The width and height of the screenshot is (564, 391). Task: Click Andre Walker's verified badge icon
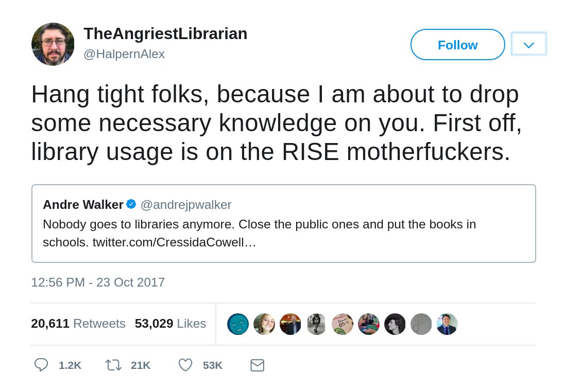[x=131, y=204]
